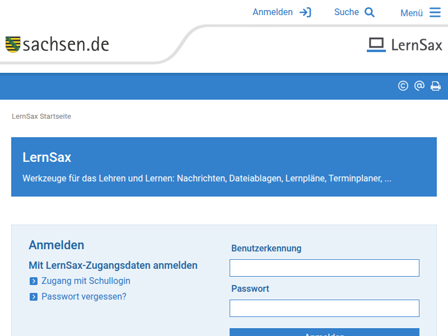Select the LernSax Startseite breadcrumb
This screenshot has width=448, height=336.
pos(41,116)
